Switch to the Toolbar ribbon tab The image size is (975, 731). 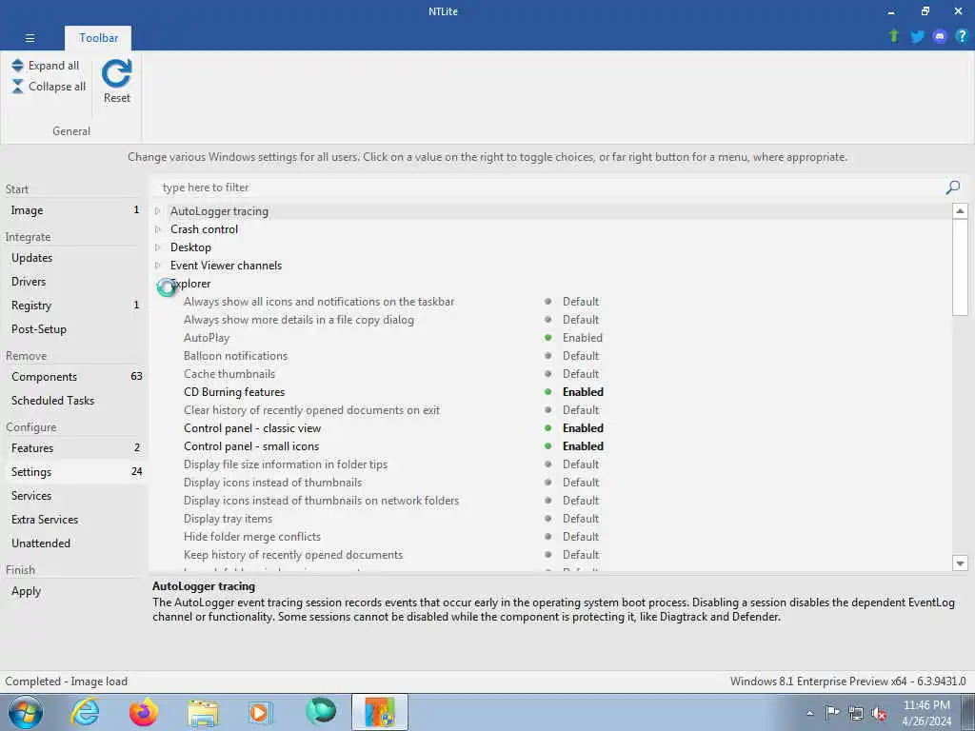(98, 38)
